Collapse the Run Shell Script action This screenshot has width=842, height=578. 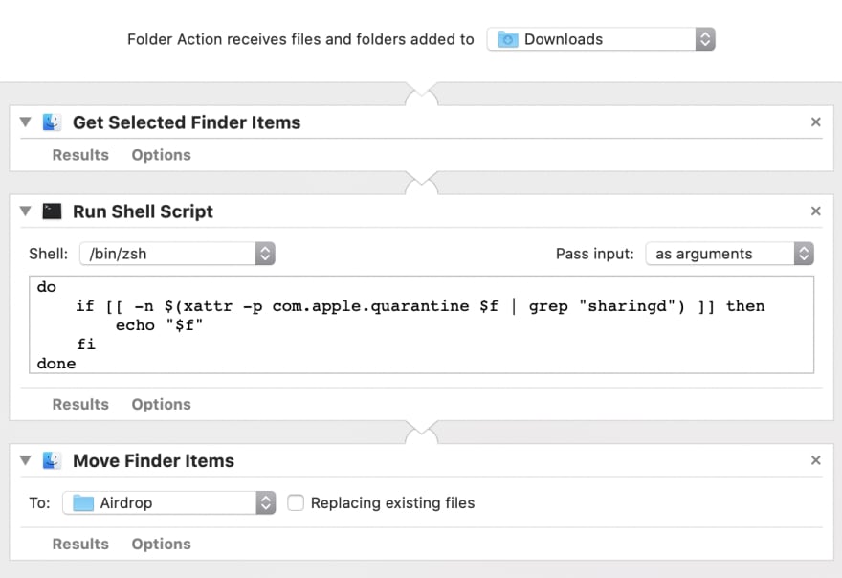coord(25,211)
